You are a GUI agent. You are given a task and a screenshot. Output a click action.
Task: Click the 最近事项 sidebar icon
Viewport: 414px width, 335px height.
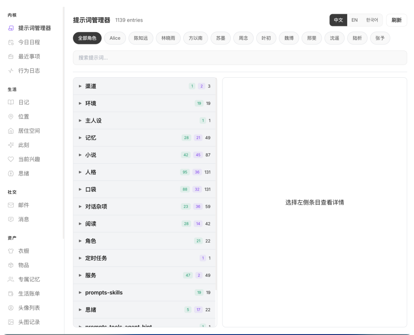[11, 57]
